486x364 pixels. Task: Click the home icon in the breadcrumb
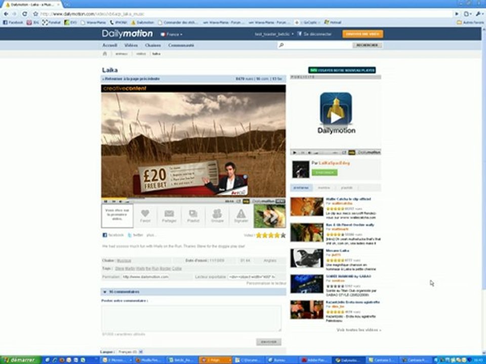[x=105, y=54]
